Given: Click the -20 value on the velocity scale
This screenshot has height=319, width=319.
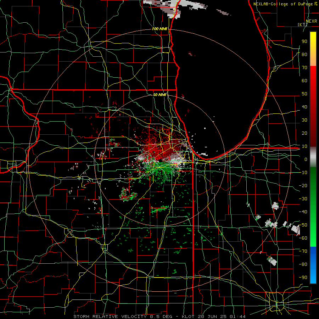Looking at the screenshot, I should click(x=303, y=185).
